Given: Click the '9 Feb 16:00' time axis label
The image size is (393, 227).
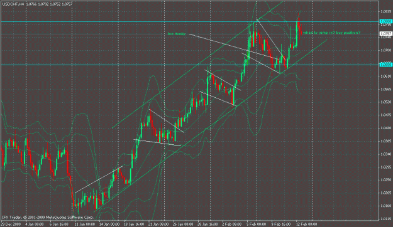Looking at the screenshot, I should tap(281, 224).
